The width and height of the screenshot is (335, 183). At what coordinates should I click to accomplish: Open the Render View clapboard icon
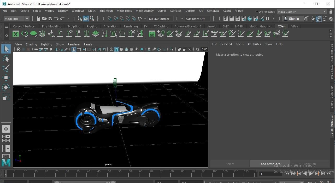coord(225,19)
